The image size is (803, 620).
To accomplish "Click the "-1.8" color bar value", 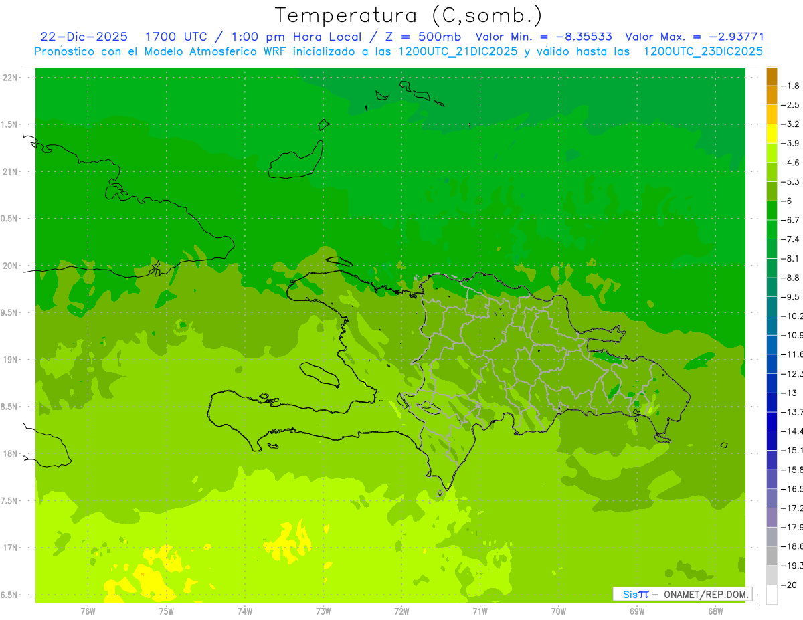I will tap(790, 86).
